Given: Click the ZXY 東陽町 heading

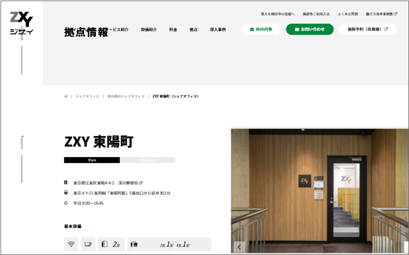Looking at the screenshot, I should [x=99, y=142].
